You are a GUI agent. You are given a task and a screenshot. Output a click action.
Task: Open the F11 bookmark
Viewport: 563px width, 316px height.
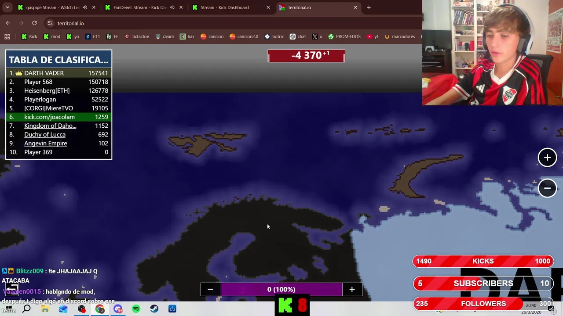[x=92, y=36]
